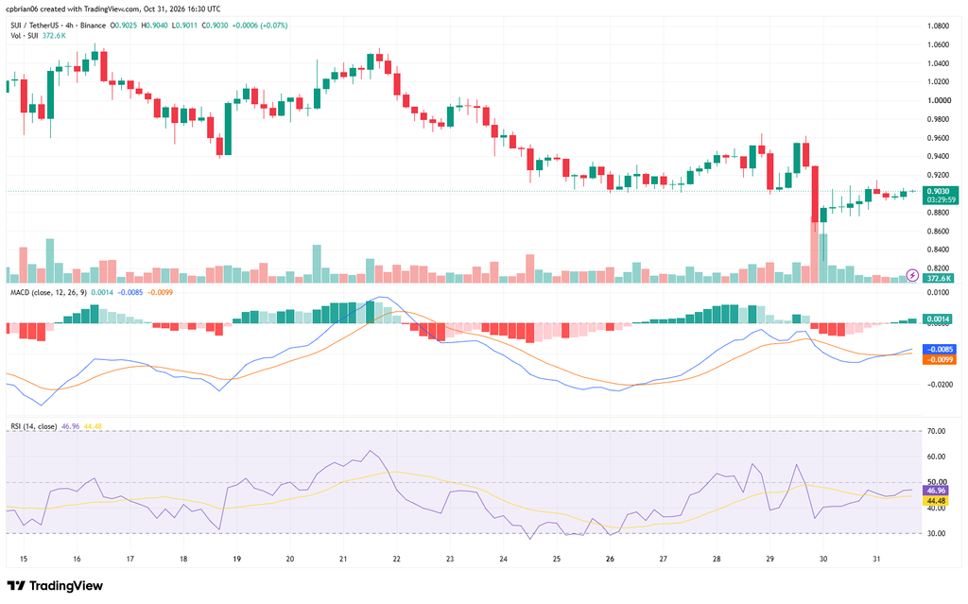968x604 pixels.
Task: Click price axis label '1.0800'
Action: pos(938,26)
